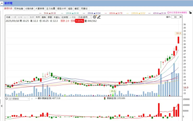Click the red 9.86% change badge

tap(79, 21)
